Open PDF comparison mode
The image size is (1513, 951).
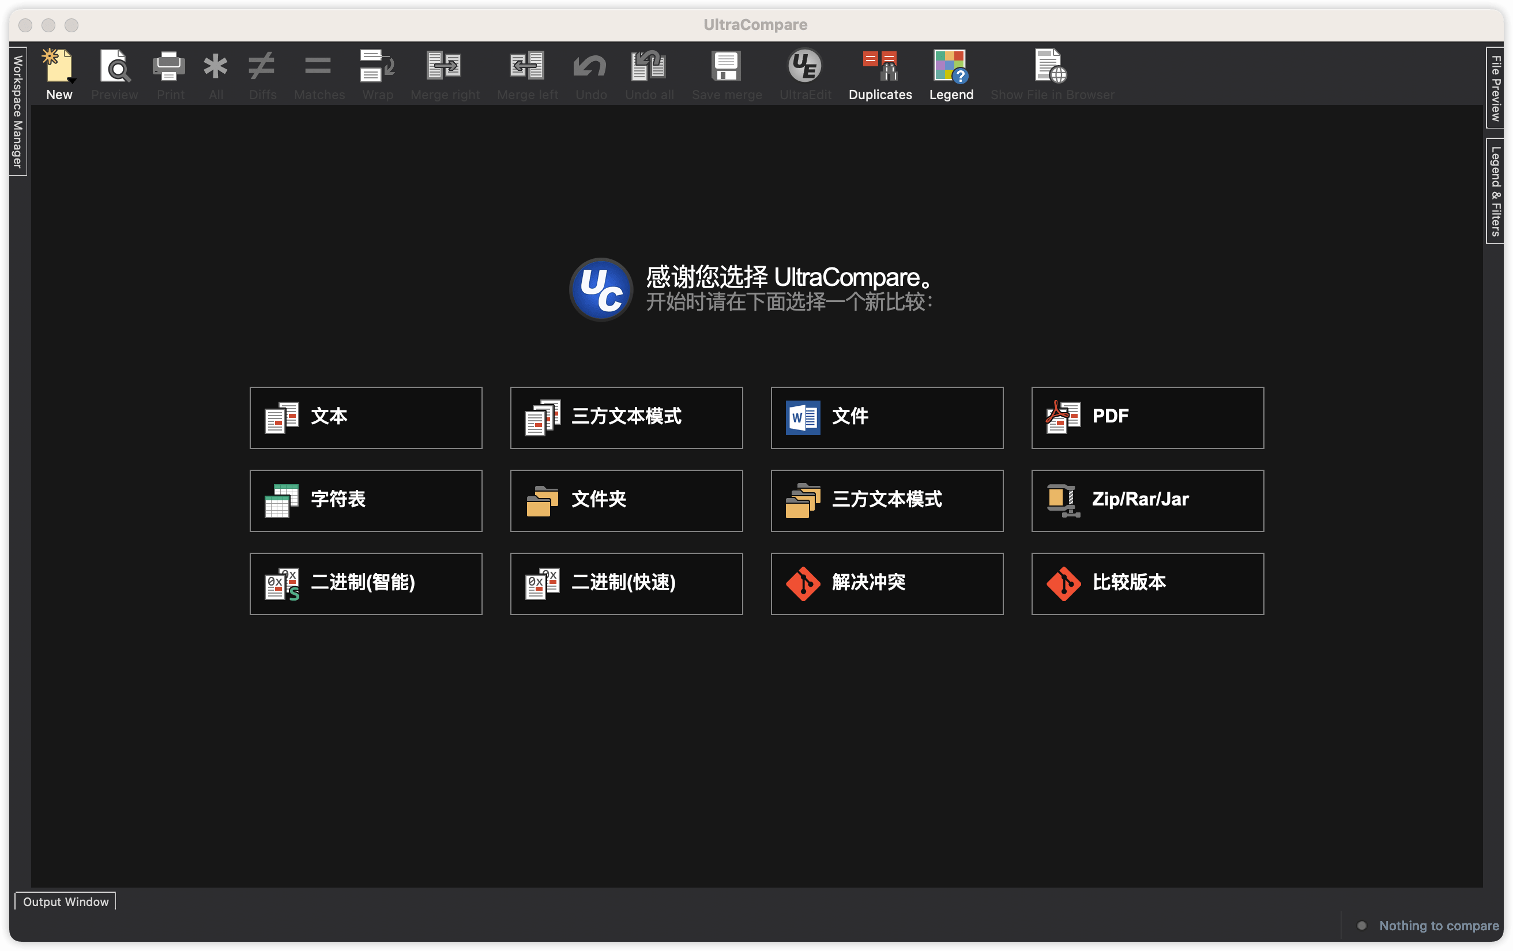click(1147, 417)
